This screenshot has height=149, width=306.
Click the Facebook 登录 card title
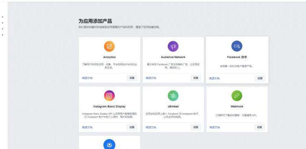tap(237, 57)
